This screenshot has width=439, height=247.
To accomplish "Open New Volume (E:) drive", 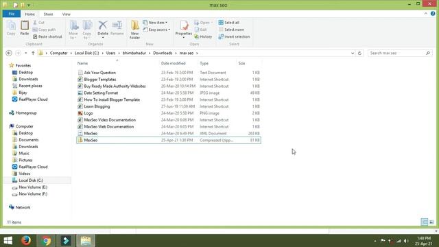I will coord(33,187).
